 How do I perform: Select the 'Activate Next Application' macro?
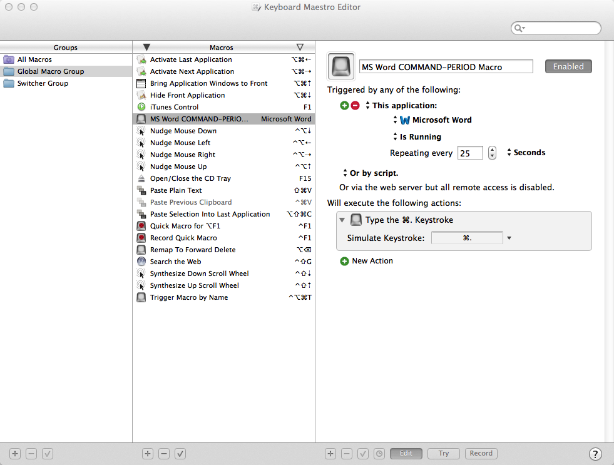coord(223,71)
